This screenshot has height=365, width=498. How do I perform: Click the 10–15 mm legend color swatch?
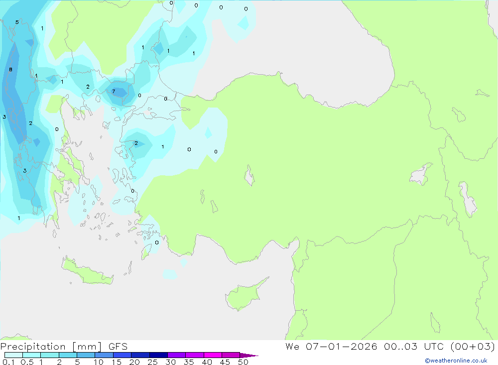[104, 355]
